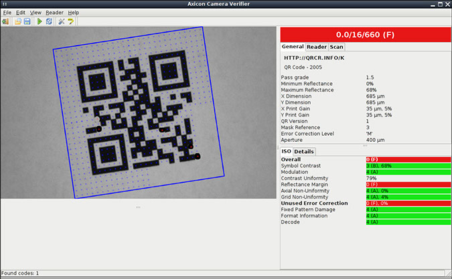Click the Y Print Gain label
Viewport: 452px width, 279px height.
(295, 115)
